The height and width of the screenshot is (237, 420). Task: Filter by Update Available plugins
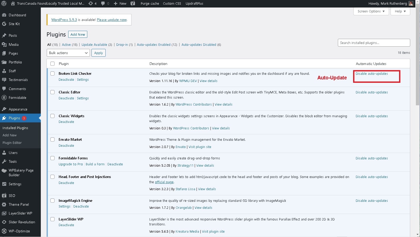(94, 45)
